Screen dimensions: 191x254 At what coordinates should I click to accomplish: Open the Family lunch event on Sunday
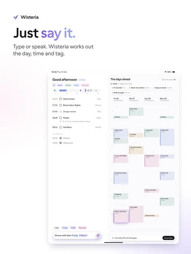pos(152,161)
